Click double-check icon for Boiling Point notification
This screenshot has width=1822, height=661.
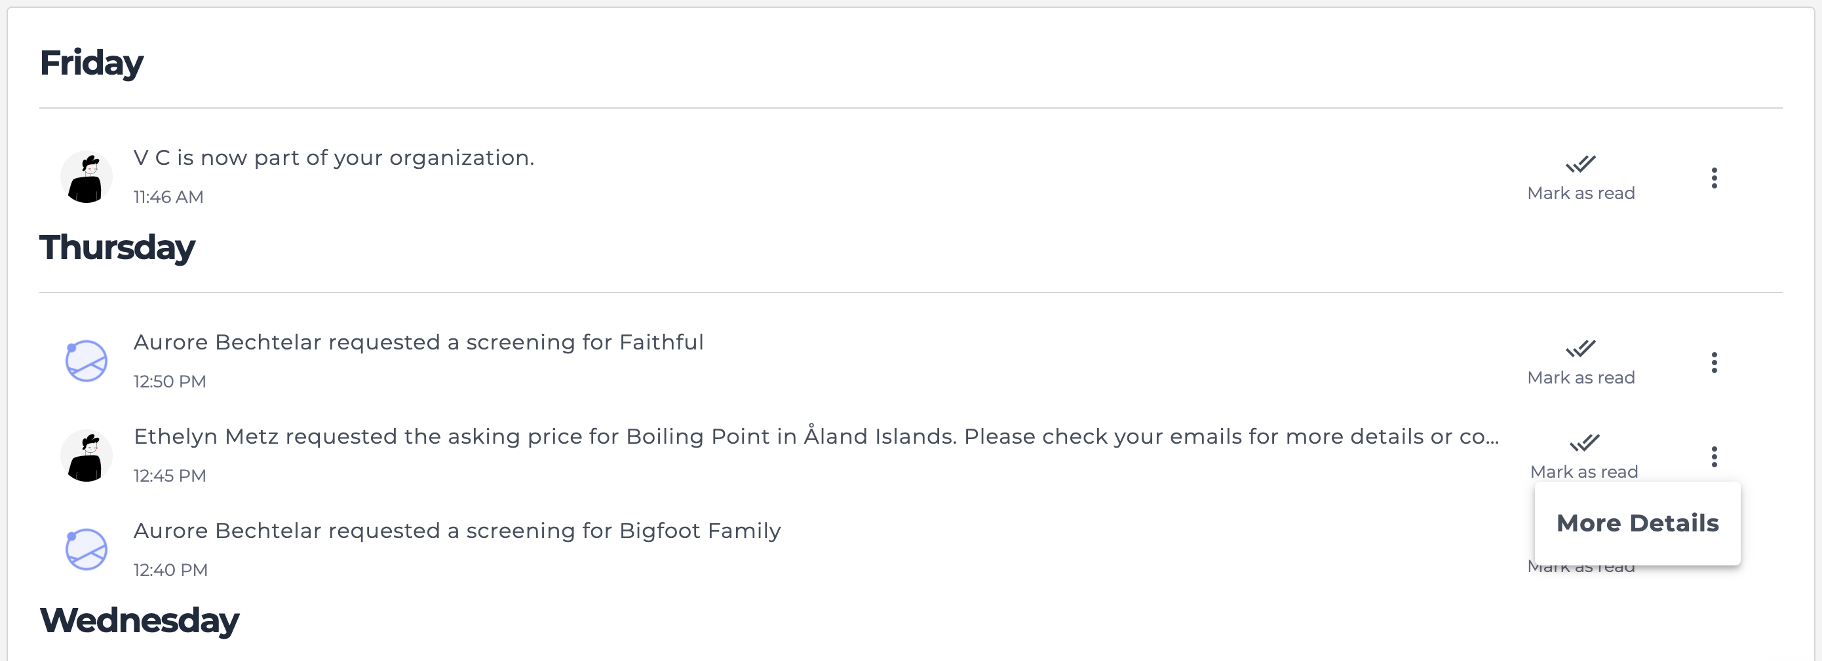1583,443
